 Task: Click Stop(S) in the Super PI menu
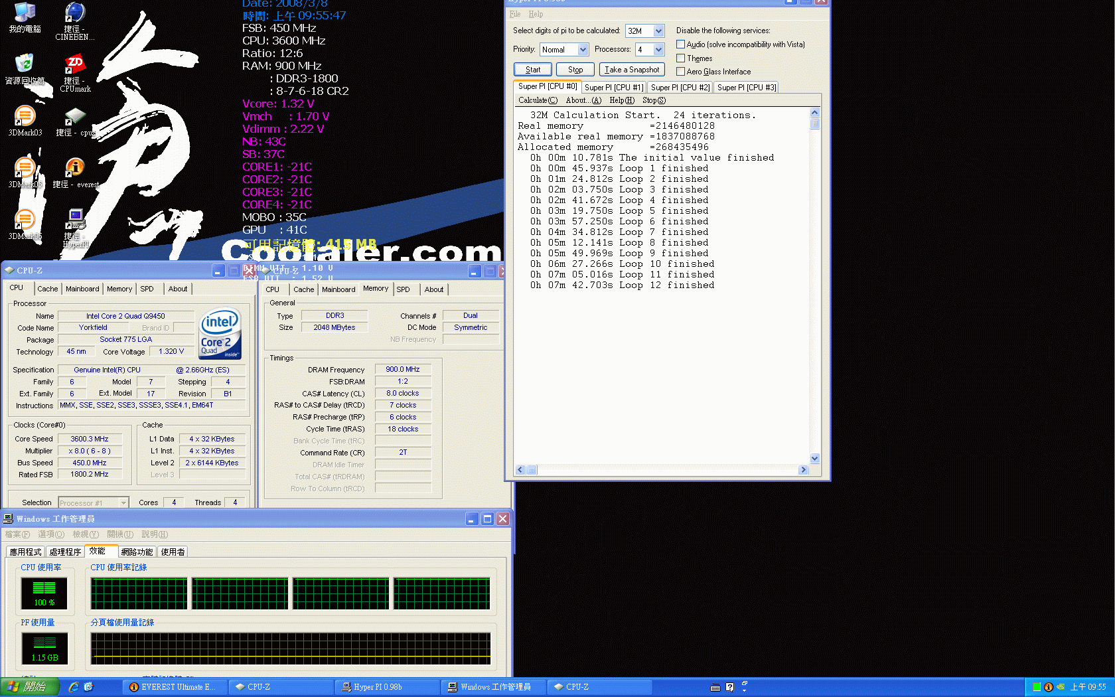(x=654, y=100)
